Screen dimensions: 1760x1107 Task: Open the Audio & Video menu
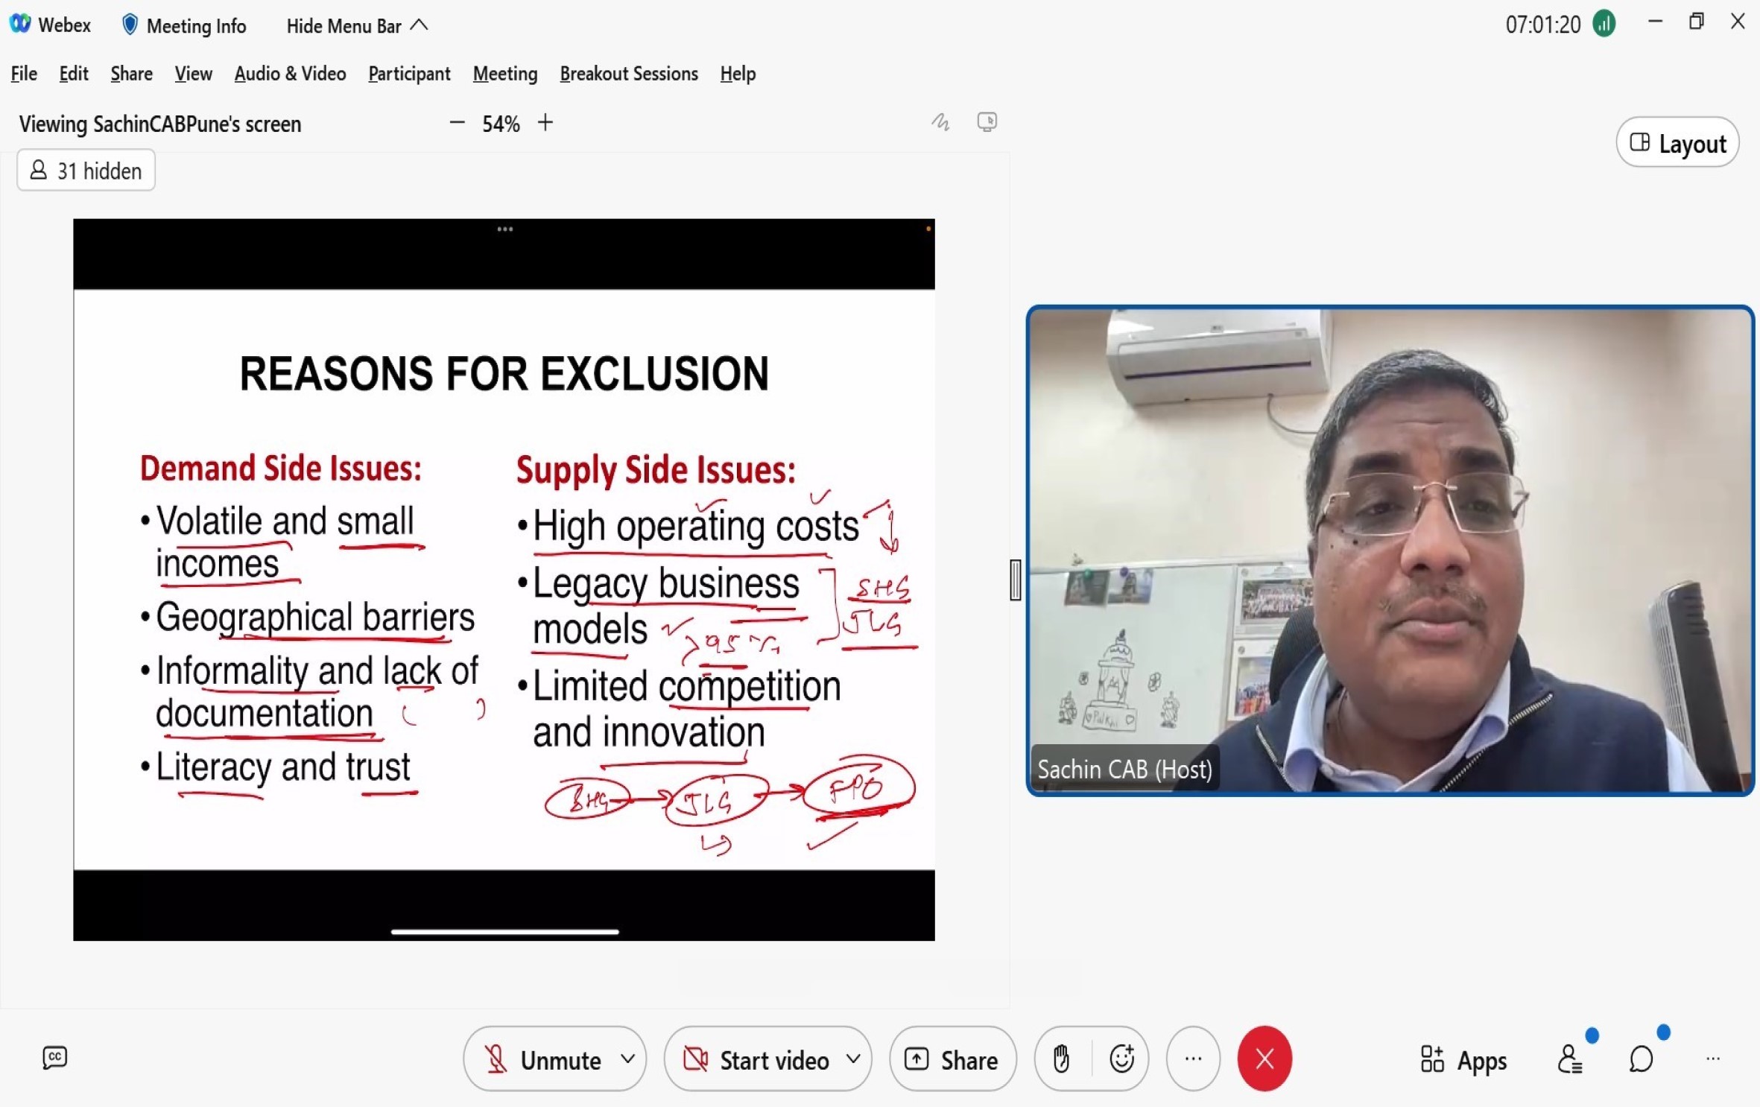pyautogui.click(x=290, y=74)
